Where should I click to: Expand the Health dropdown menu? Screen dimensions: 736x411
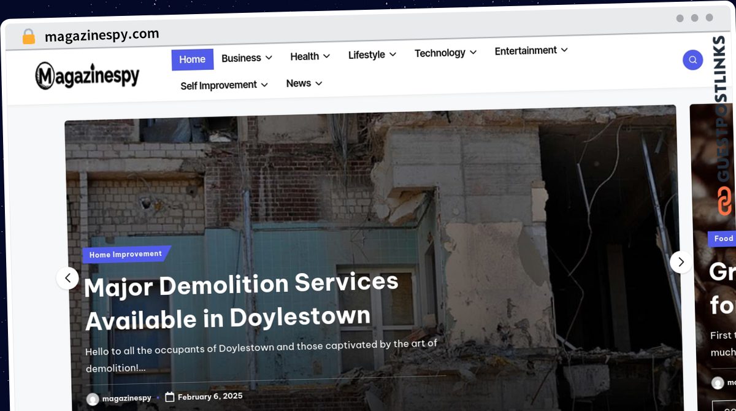[x=310, y=56]
